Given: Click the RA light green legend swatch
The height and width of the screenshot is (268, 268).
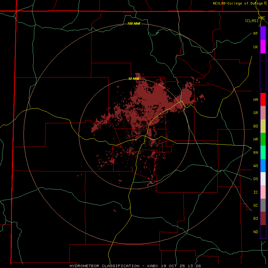Looking at the screenshot, I should (263, 152).
